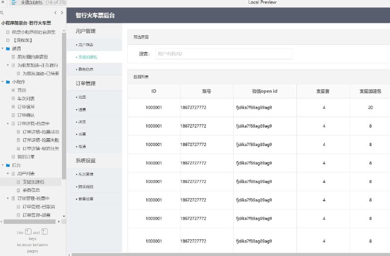The width and height of the screenshot is (390, 256).
Task: Open the 订单详情-抢票成功 page
Action: pos(41,132)
